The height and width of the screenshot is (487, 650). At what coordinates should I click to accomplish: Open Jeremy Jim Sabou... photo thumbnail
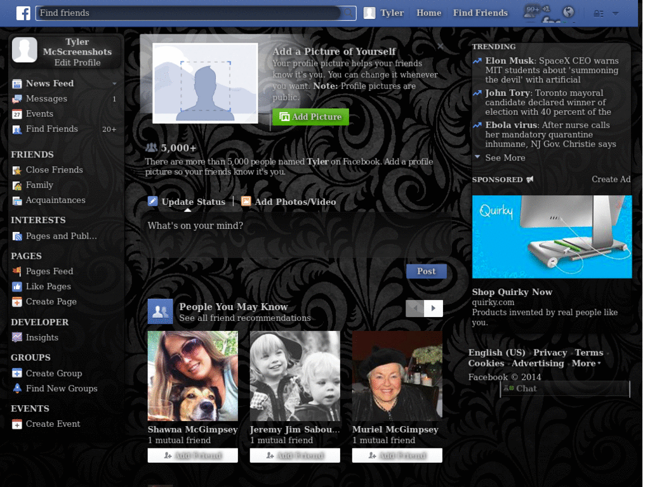(x=295, y=376)
